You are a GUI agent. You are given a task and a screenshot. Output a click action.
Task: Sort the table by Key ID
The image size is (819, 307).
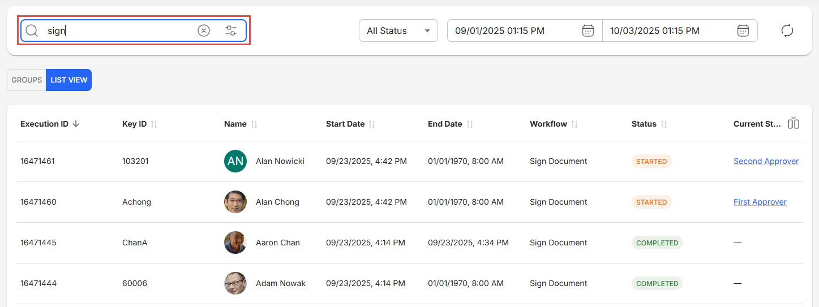154,124
